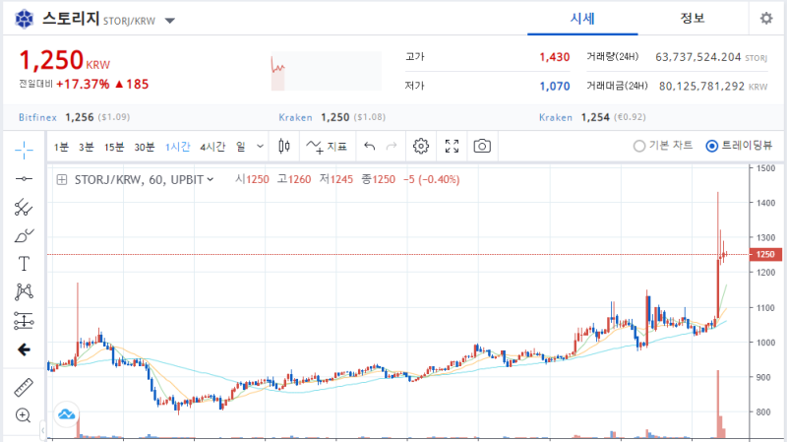
Task: Select the ruler measure tool
Action: pyautogui.click(x=24, y=387)
